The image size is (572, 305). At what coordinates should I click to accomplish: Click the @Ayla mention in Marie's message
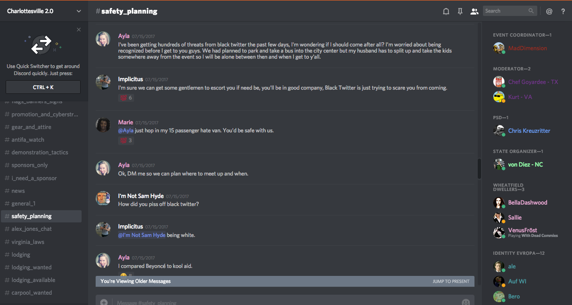coord(126,130)
